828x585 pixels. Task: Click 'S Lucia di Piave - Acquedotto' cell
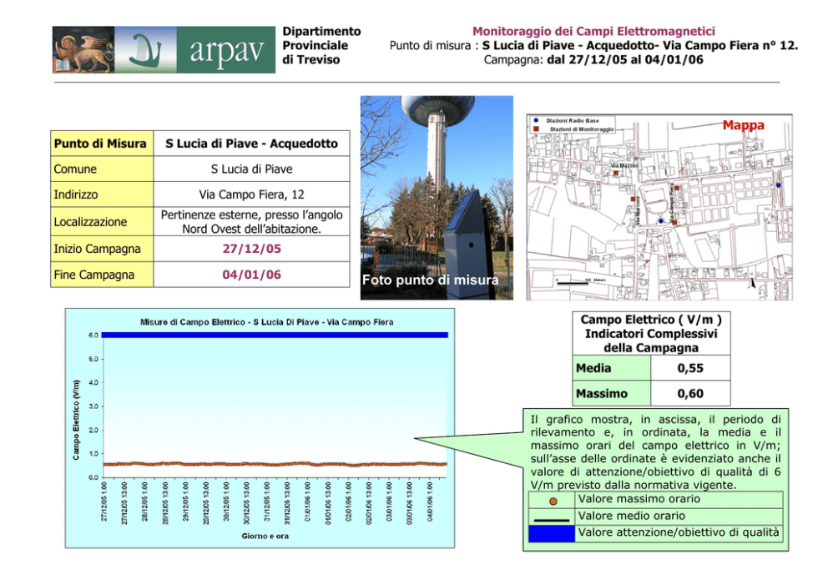tap(251, 144)
